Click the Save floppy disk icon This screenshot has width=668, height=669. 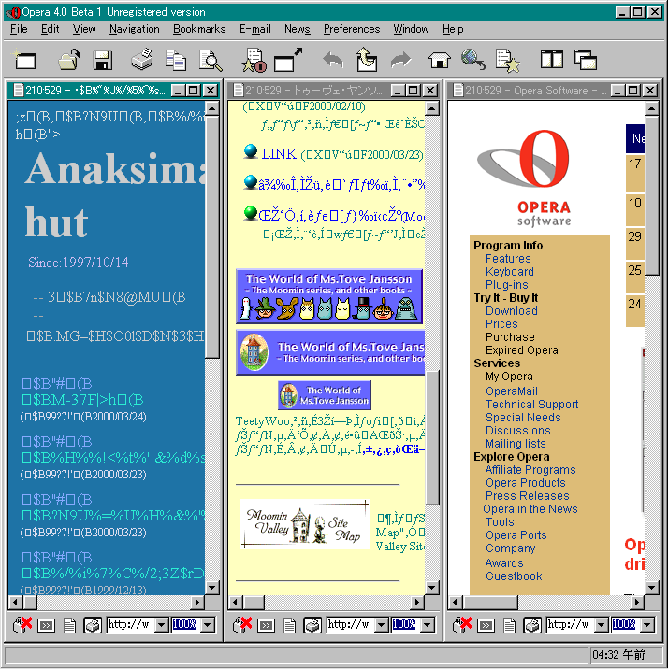103,60
